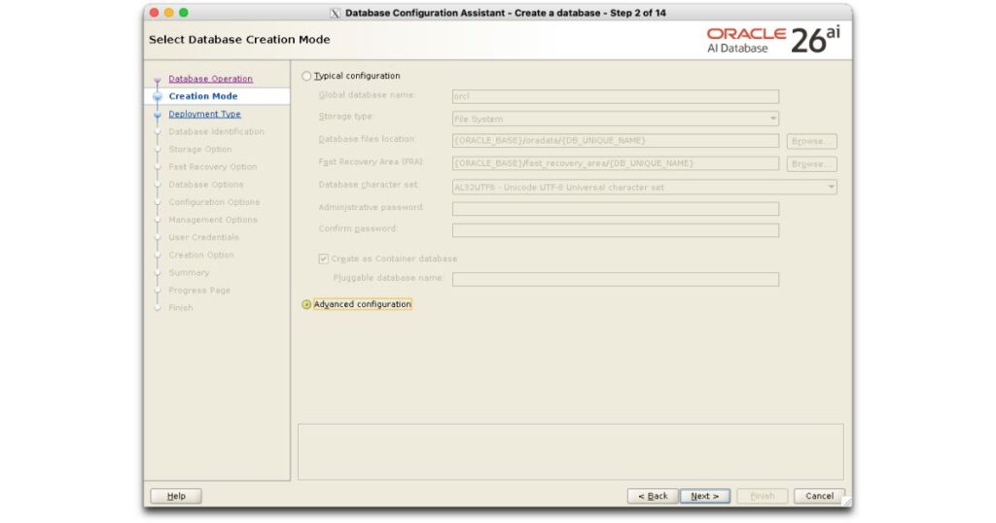Click the X11 icon in title bar
996x523 pixels.
(336, 13)
